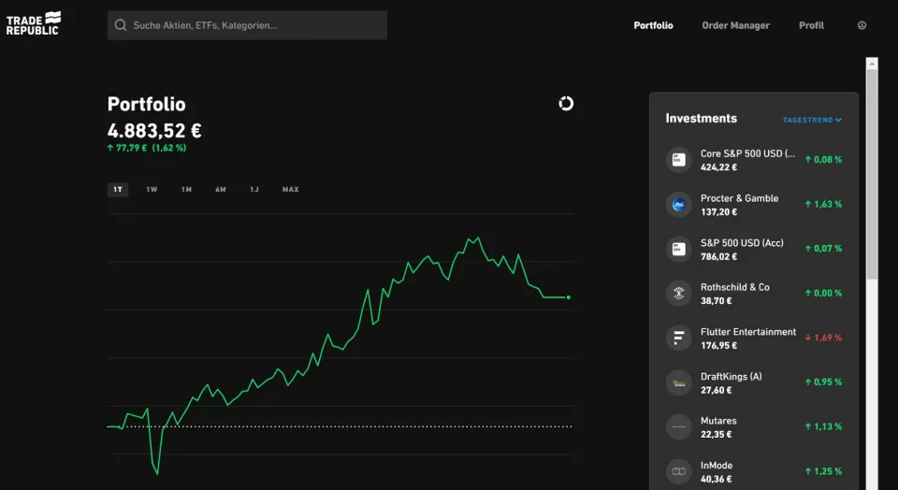Click the 786,02 € S&P 500 value
The width and height of the screenshot is (898, 490).
point(718,256)
